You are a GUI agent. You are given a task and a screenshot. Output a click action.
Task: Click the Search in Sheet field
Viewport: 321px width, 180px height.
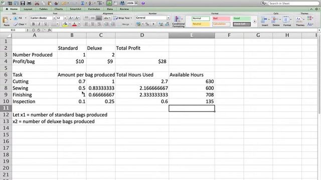tap(293, 3)
